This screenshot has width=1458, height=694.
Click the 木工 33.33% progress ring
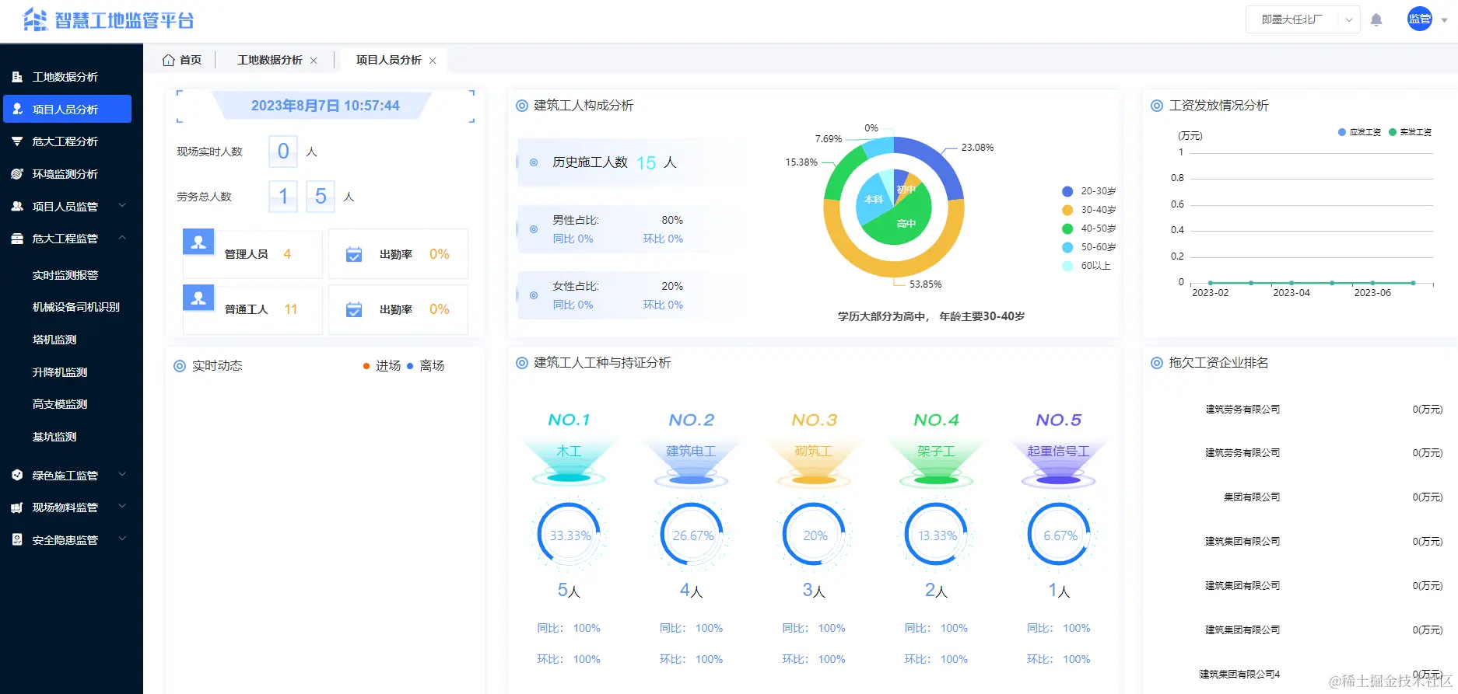click(x=570, y=535)
